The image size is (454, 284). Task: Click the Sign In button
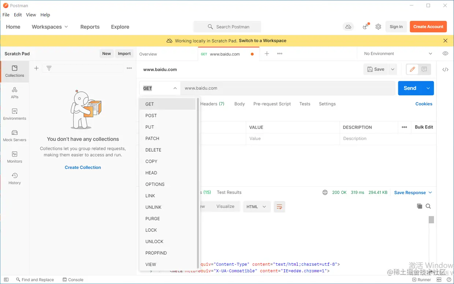[396, 27]
